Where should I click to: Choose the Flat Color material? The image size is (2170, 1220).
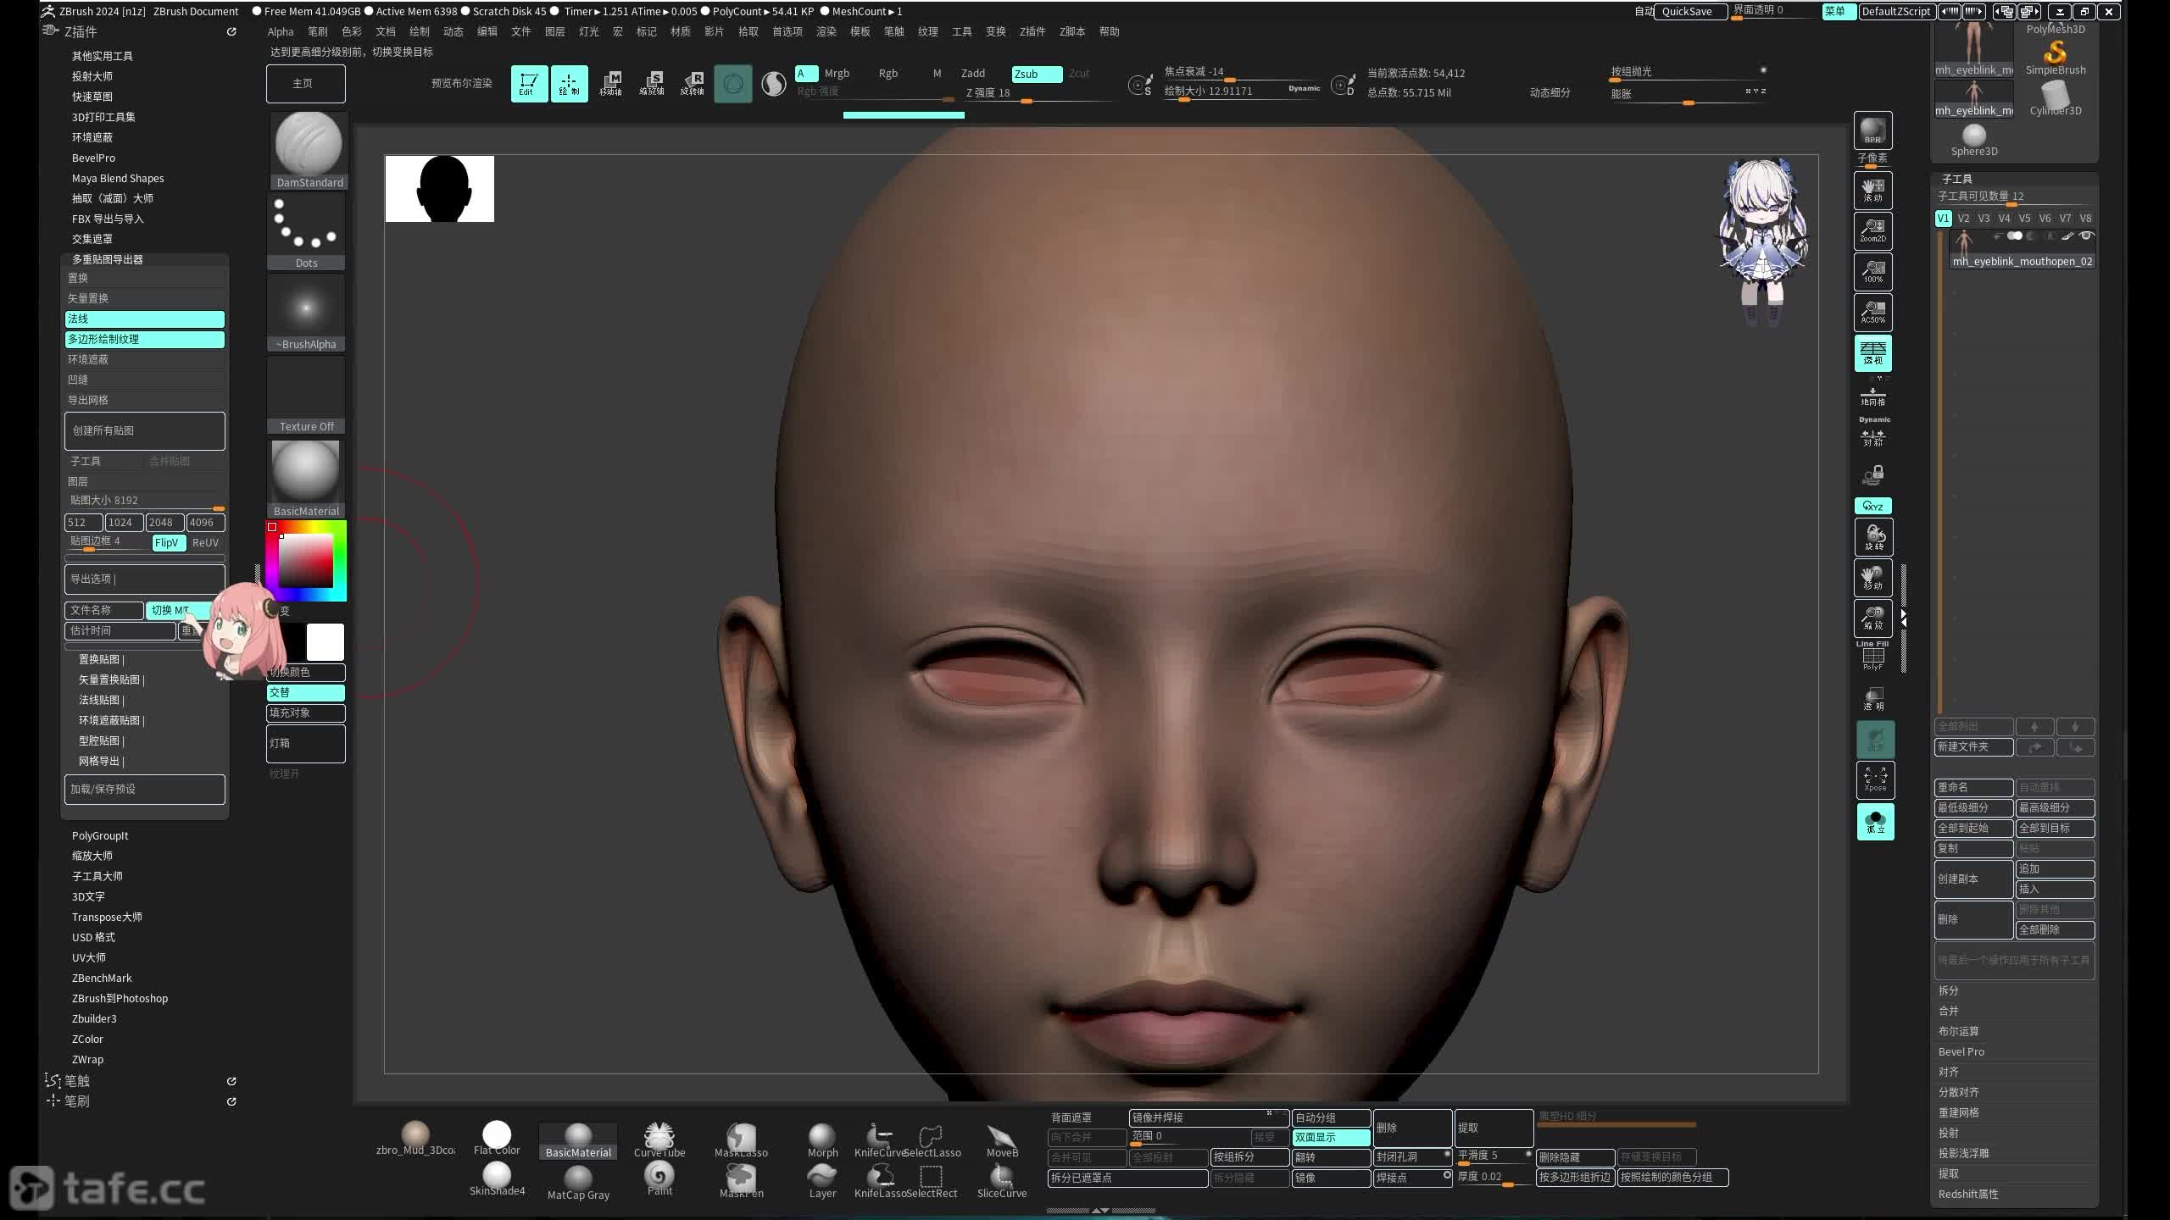(497, 1139)
